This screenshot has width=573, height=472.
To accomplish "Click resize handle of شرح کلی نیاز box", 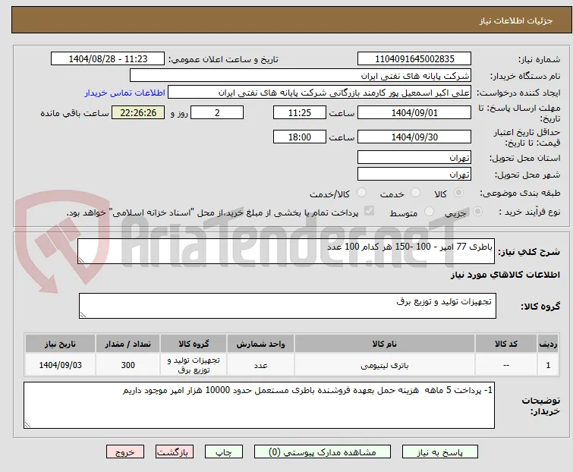I will pyautogui.click(x=81, y=260).
